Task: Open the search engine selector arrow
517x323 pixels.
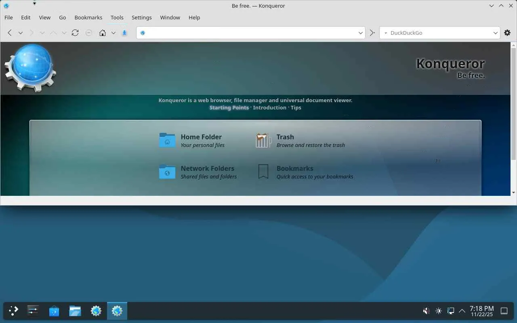Action: point(386,33)
